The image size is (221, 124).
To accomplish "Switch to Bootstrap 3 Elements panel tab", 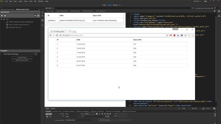I will (69, 111).
